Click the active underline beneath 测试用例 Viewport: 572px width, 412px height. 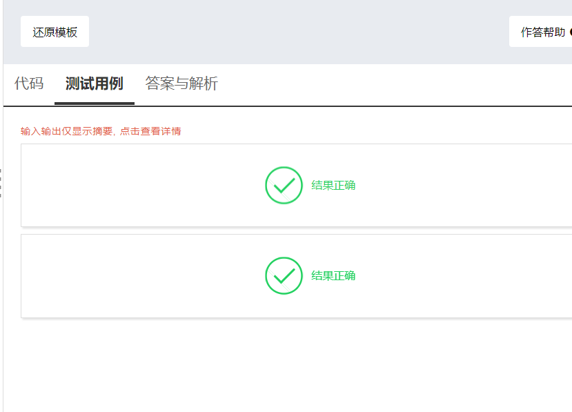[95, 104]
